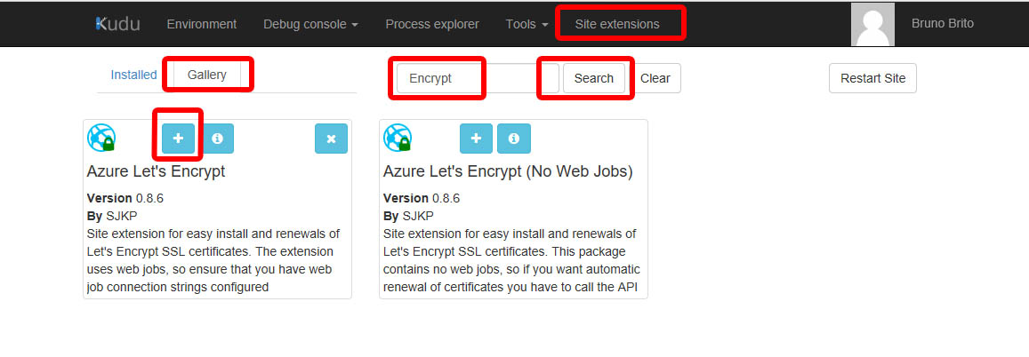
Task: Show info for Azure Let's Encrypt extension
Action: (217, 139)
